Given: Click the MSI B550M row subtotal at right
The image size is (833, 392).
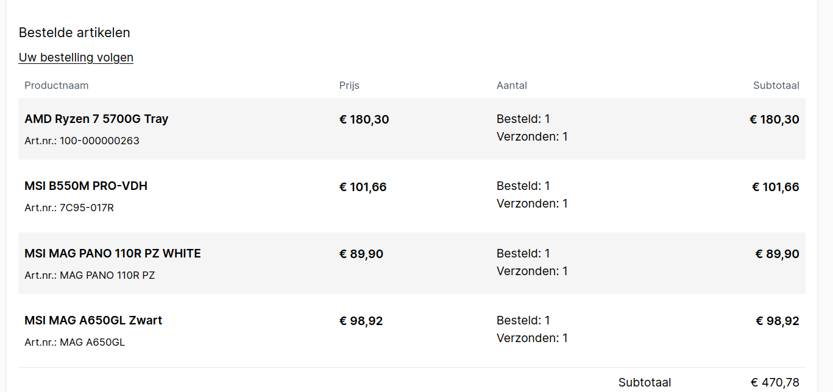Looking at the screenshot, I should coord(775,187).
